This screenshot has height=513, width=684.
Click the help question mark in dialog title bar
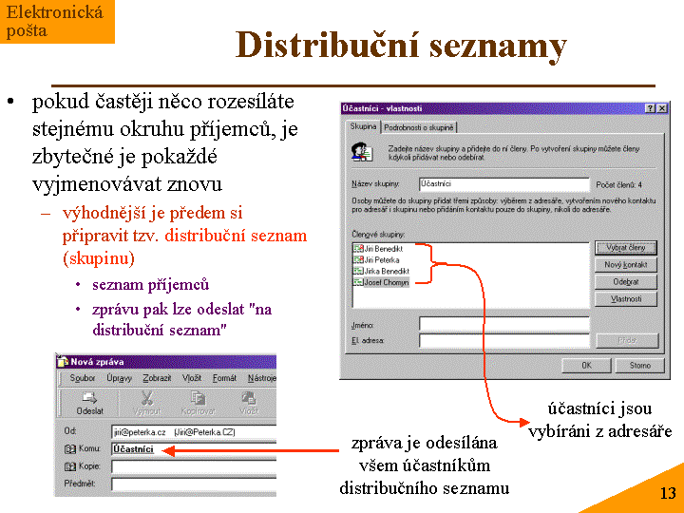[x=650, y=108]
